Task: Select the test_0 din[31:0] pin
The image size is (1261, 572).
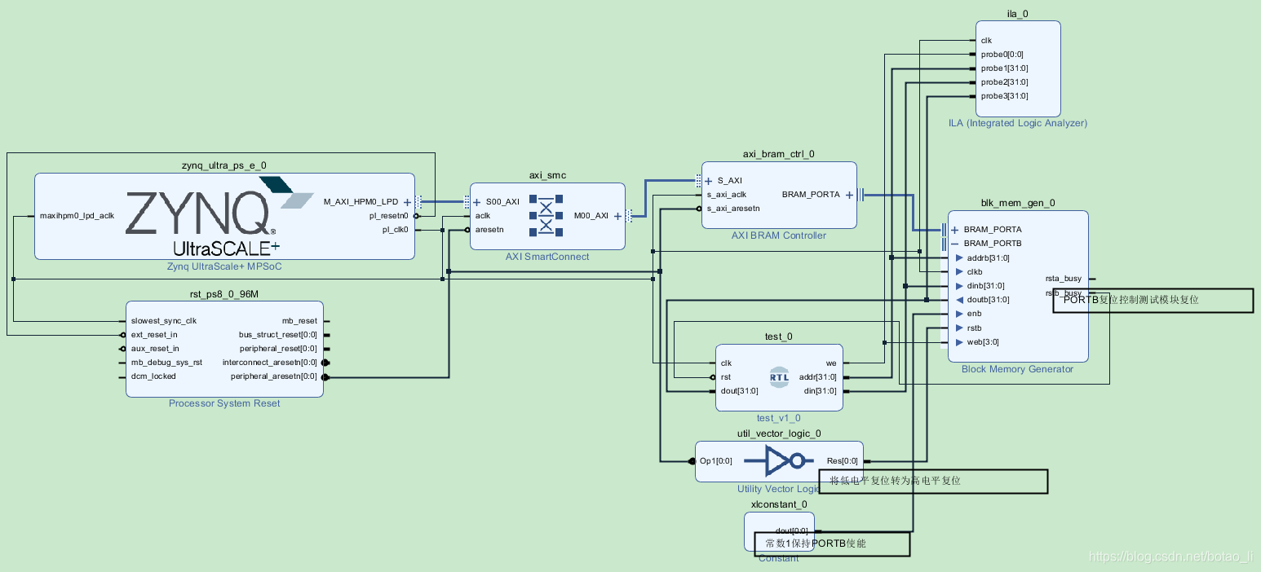Action: point(822,390)
